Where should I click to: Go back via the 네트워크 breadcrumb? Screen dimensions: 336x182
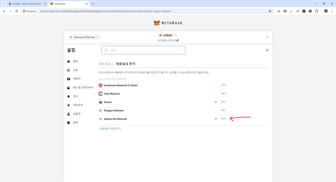105,64
